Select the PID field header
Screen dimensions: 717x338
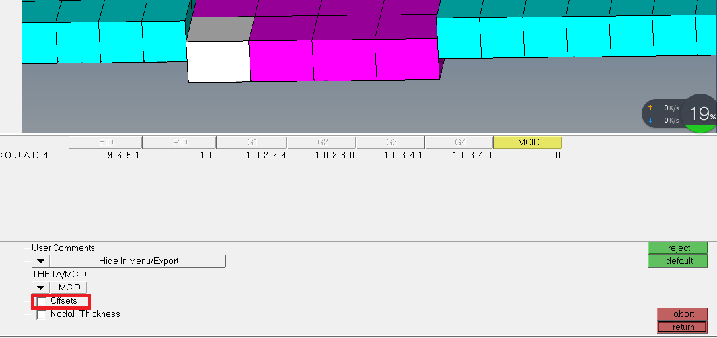tap(180, 142)
